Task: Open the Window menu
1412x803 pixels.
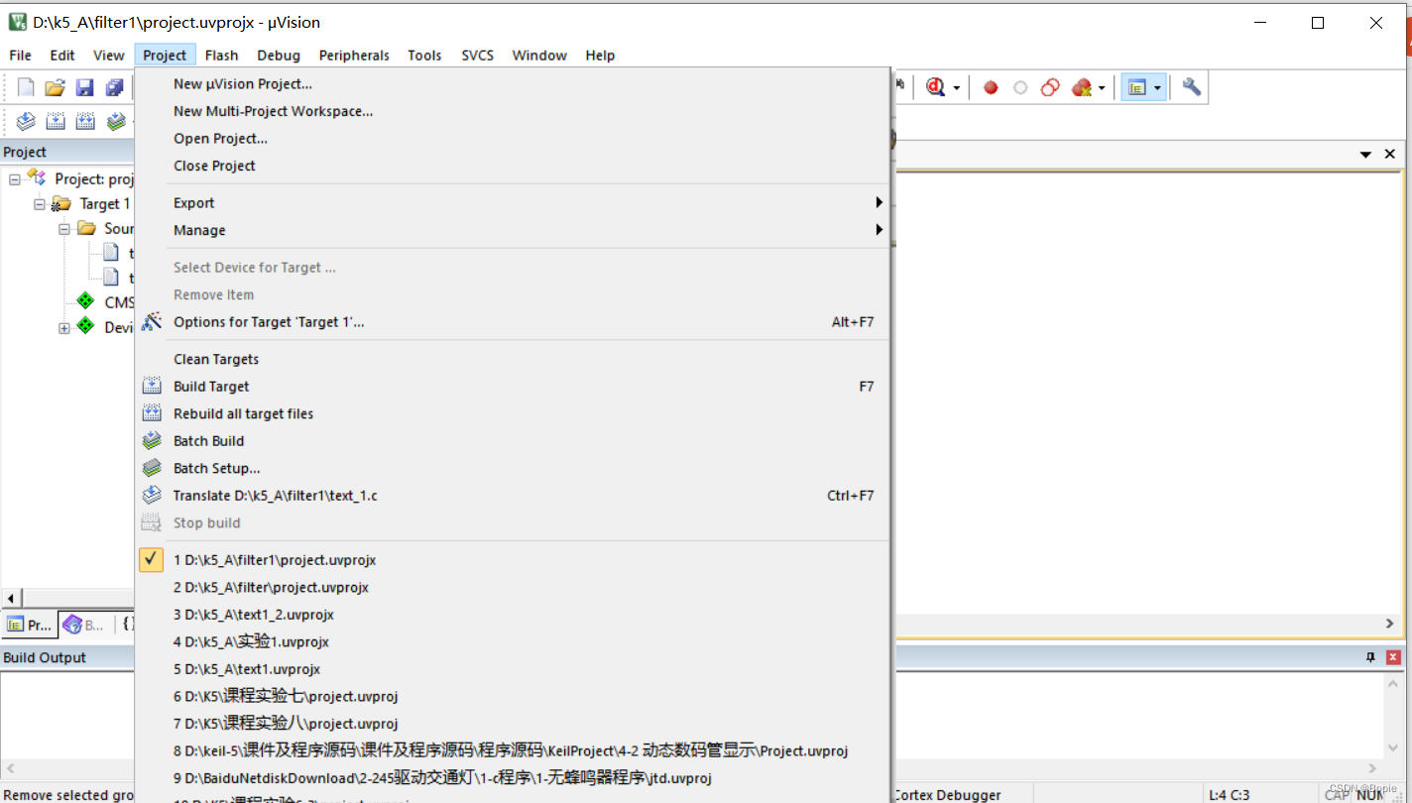Action: coord(539,56)
